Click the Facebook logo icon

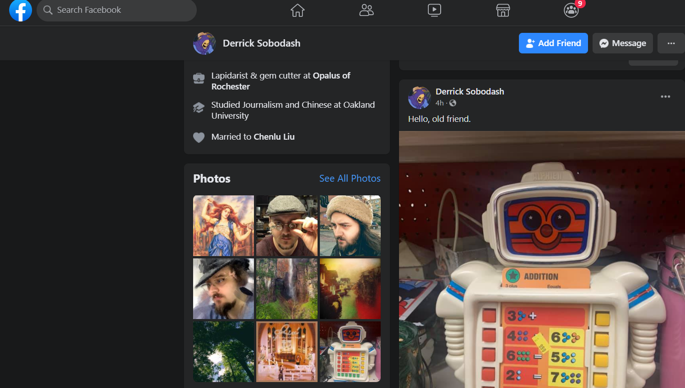[x=21, y=10]
